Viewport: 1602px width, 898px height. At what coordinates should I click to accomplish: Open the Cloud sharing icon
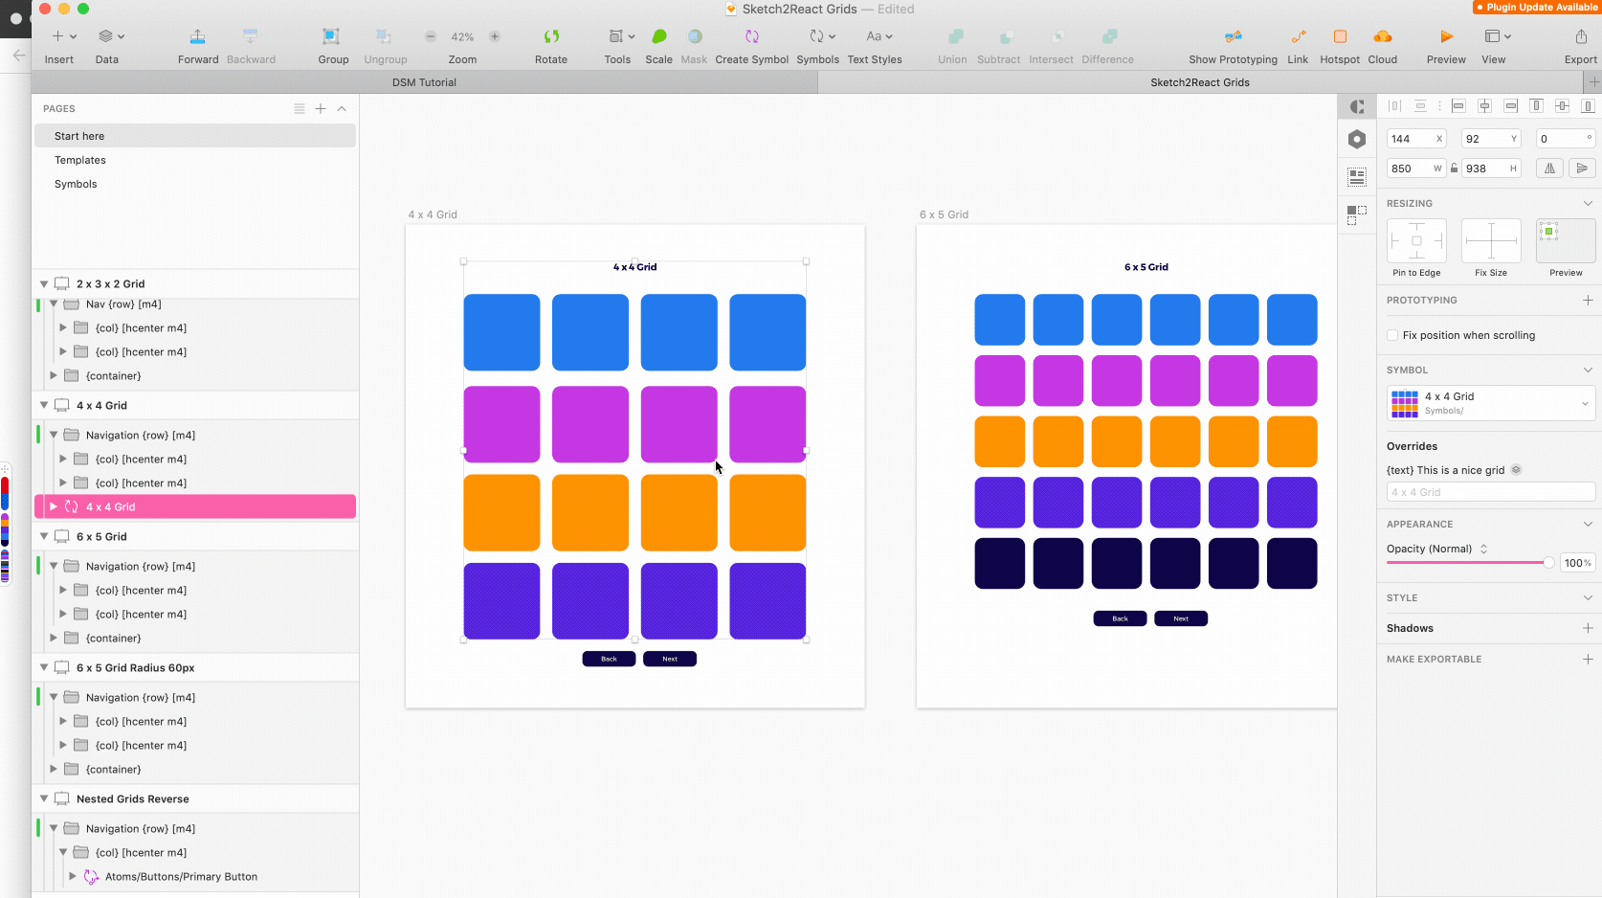pyautogui.click(x=1383, y=35)
